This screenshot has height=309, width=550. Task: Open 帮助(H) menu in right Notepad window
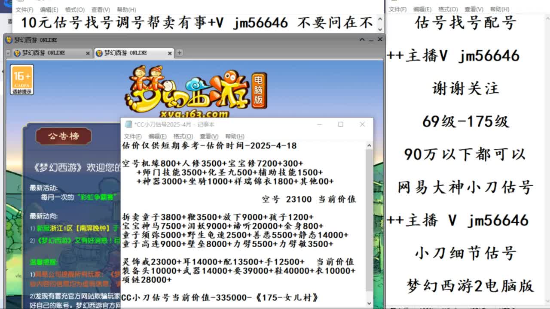pos(500,9)
